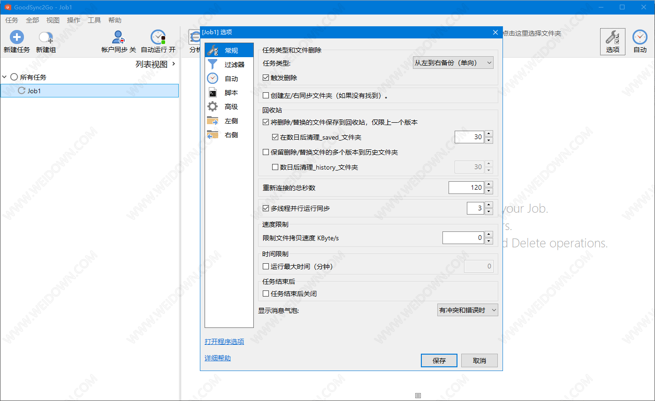Enable 数日后清理_history_文件夹 checkbox
The image size is (655, 401).
pyautogui.click(x=275, y=167)
